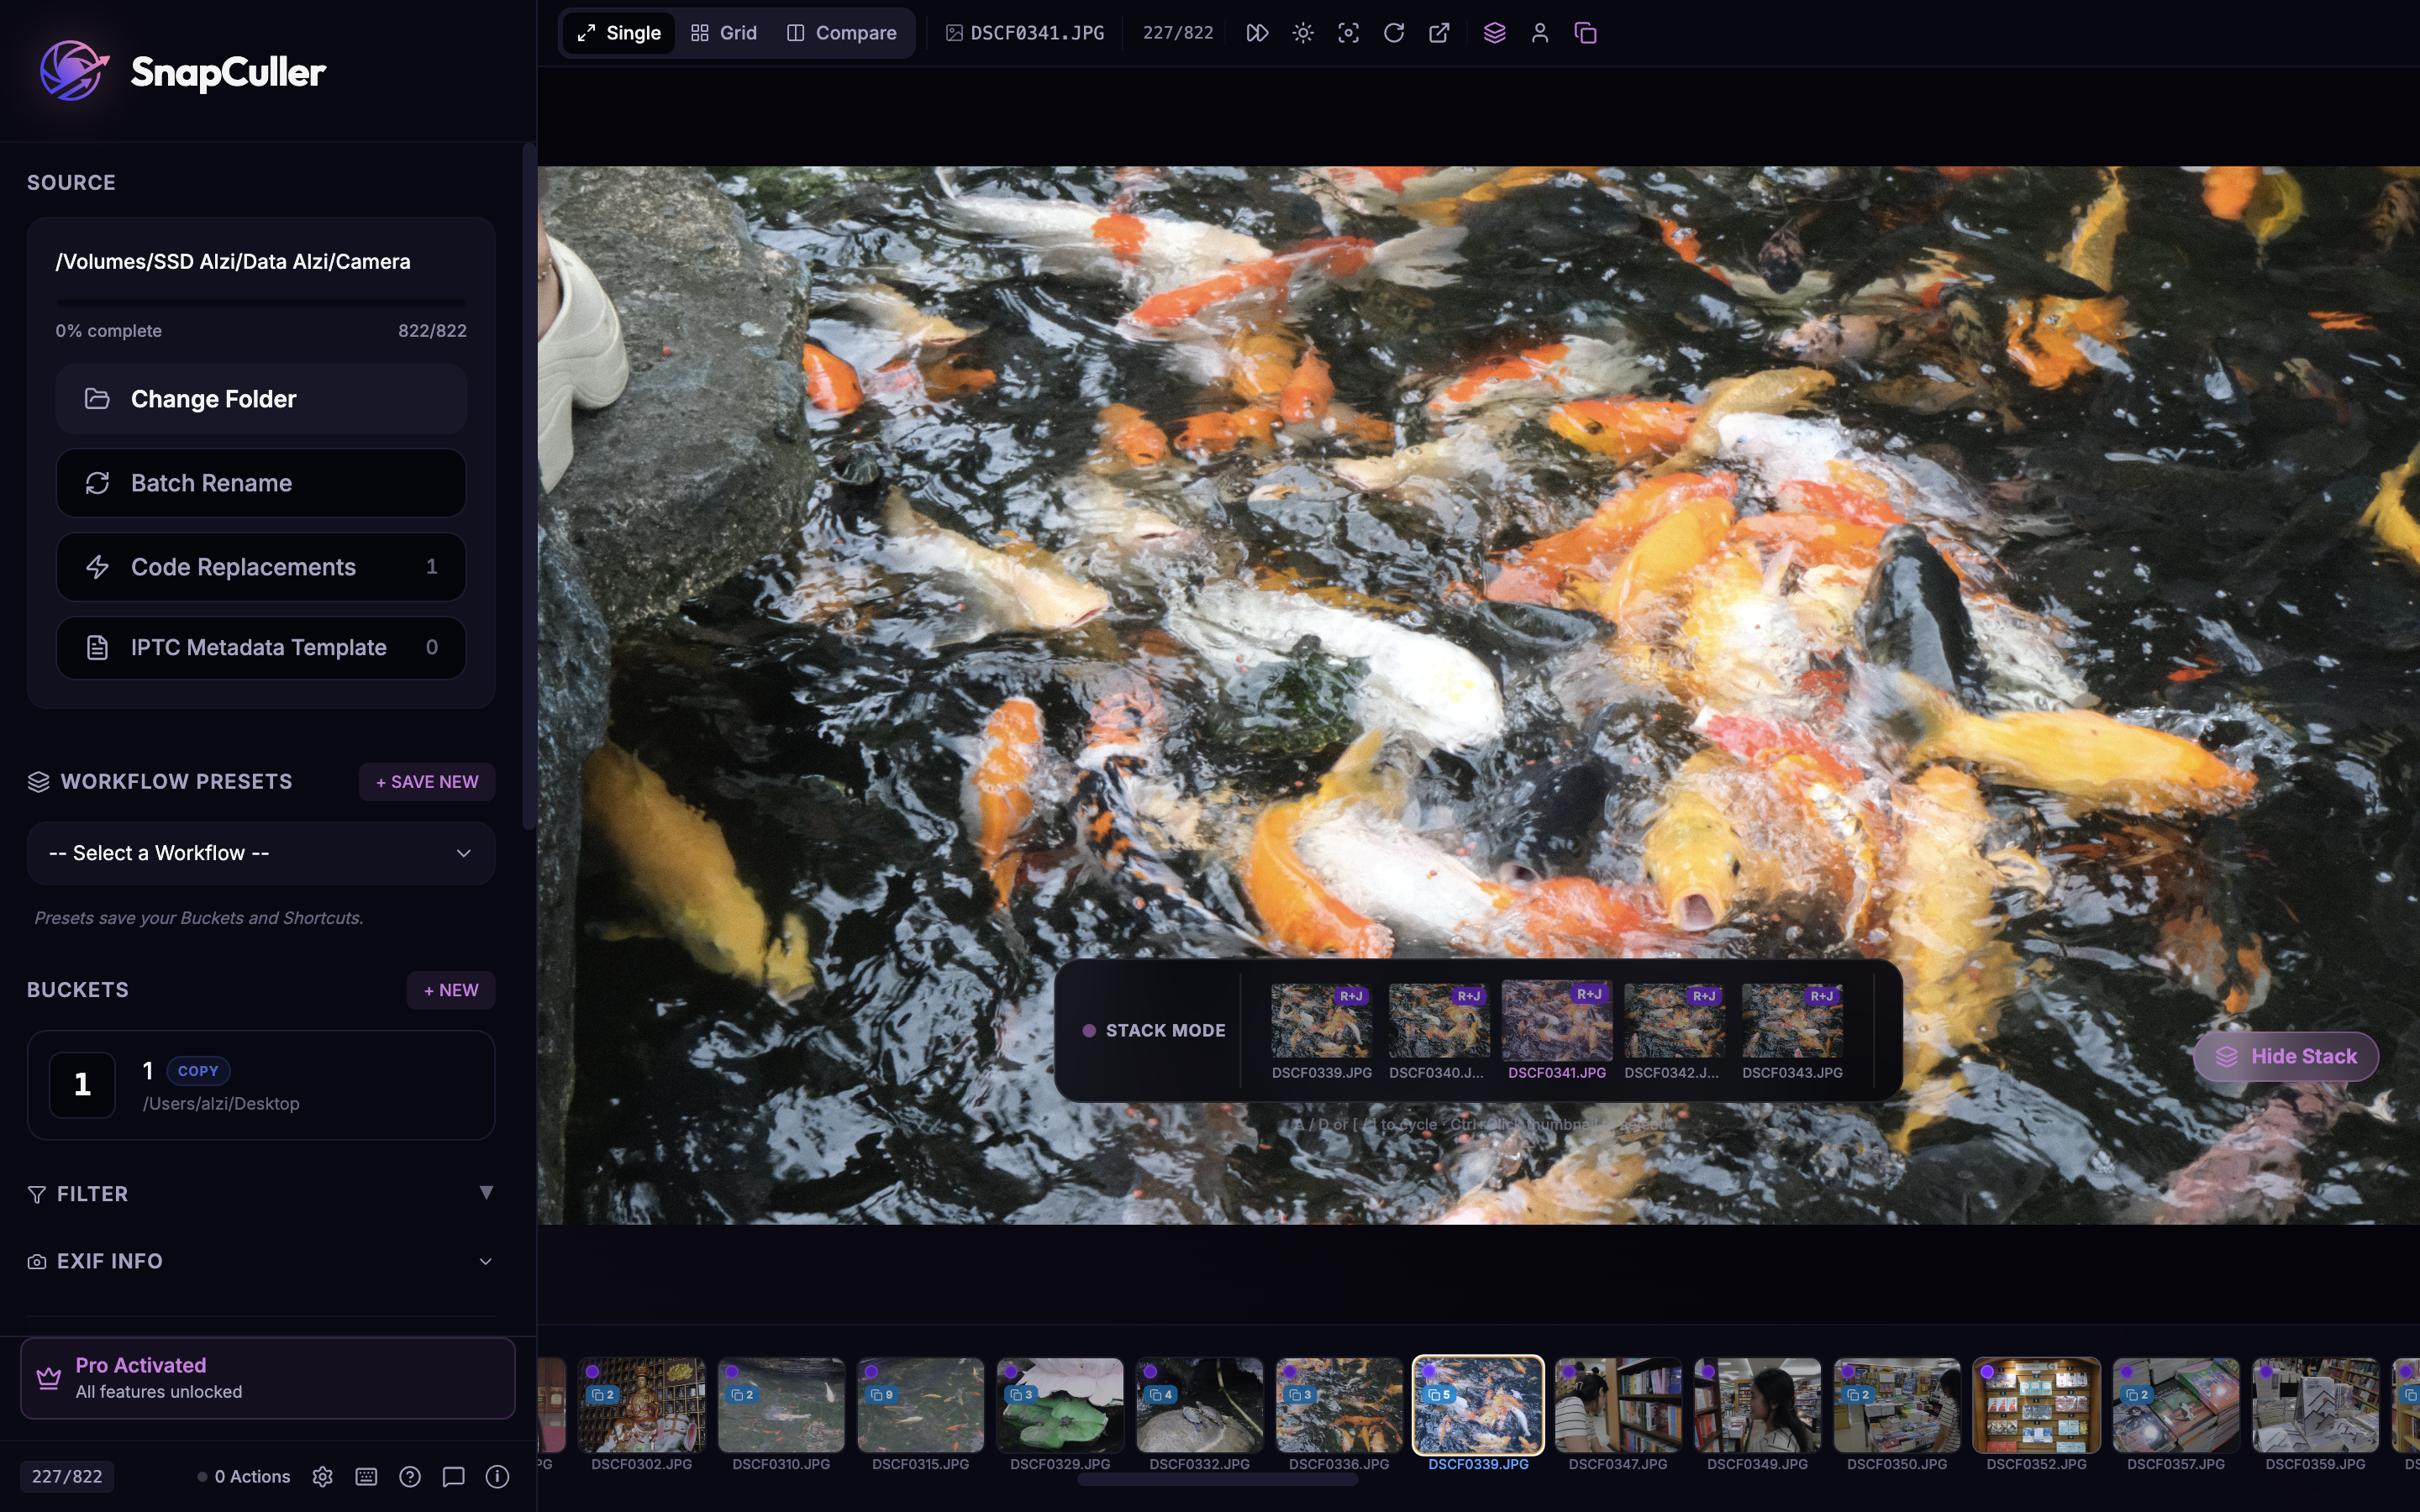Open settings gear icon in status bar
The image size is (2420, 1512).
pyautogui.click(x=322, y=1477)
